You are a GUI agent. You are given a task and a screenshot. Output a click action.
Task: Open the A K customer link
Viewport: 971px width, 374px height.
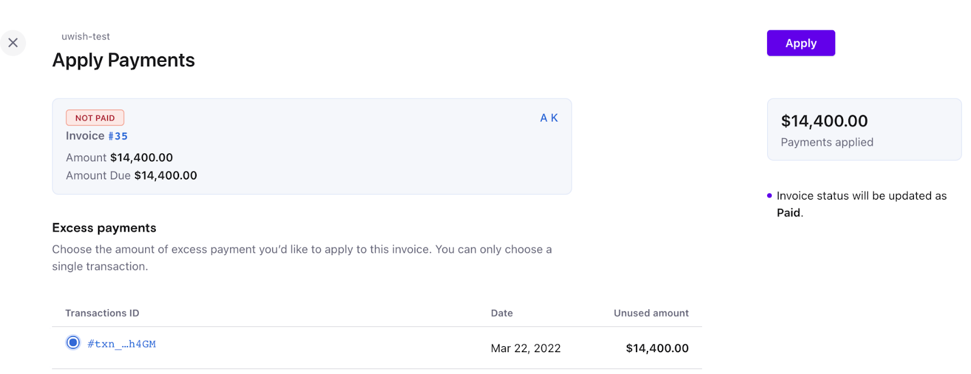pyautogui.click(x=549, y=118)
